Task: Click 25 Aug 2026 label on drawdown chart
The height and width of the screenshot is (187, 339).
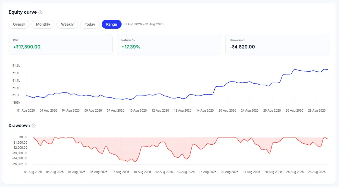Action: (x=273, y=172)
